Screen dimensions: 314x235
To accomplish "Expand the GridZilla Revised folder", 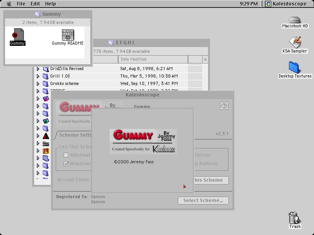I will 38,69.
